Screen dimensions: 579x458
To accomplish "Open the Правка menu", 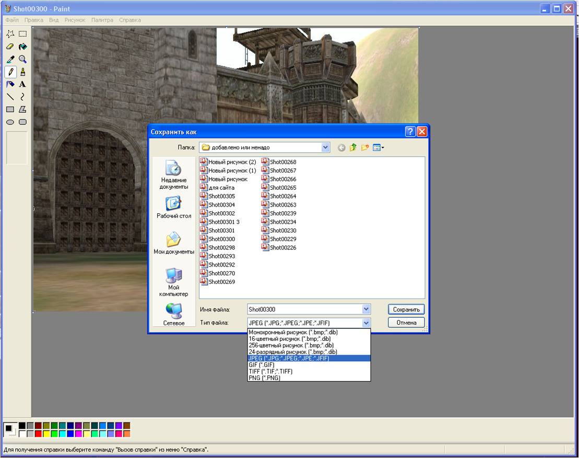I will click(33, 20).
